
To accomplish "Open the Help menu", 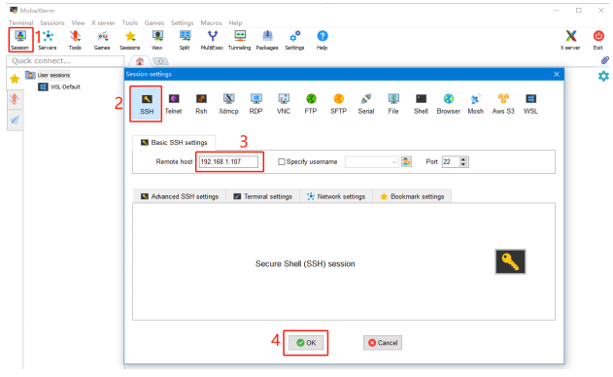I will pyautogui.click(x=235, y=22).
